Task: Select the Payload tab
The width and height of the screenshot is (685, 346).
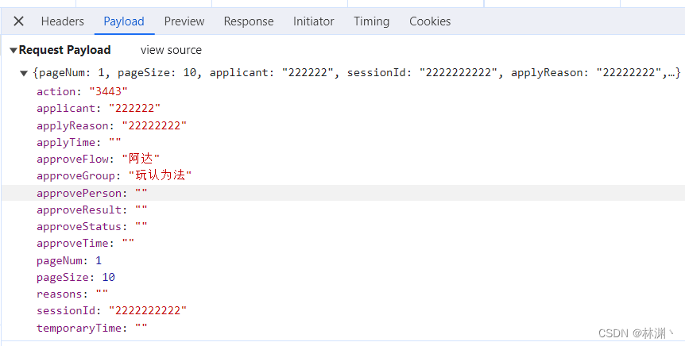Action: click(x=124, y=21)
